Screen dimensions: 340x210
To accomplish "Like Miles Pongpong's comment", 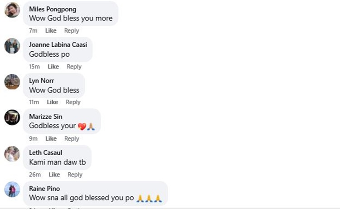I will (51, 31).
